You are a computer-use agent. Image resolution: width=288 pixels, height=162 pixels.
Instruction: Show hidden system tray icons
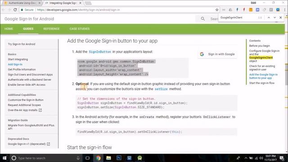tap(246, 158)
